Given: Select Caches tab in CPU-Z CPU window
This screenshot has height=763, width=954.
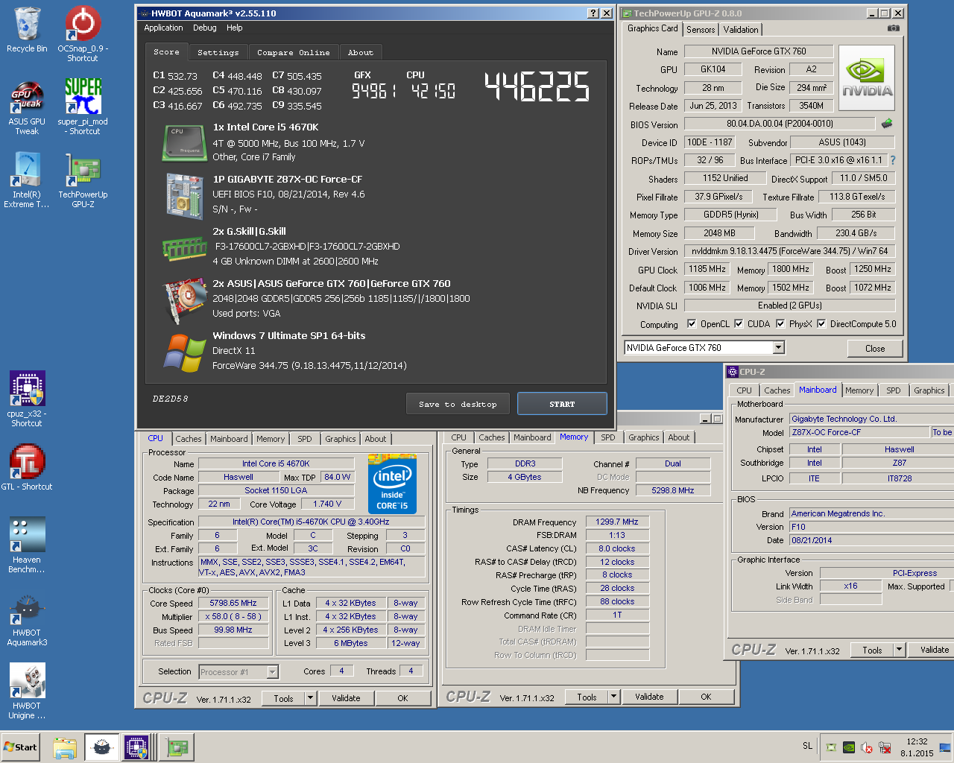Looking at the screenshot, I should tap(189, 439).
